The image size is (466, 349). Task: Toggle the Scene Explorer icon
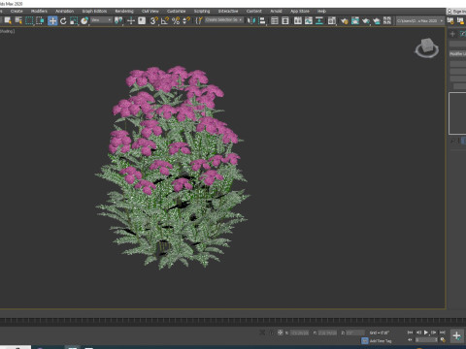[x=275, y=20]
